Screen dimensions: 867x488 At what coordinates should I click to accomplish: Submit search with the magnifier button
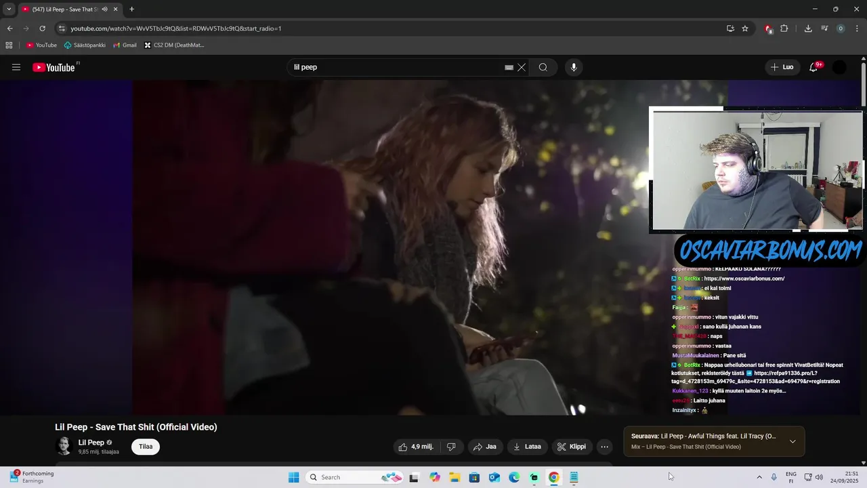point(543,67)
